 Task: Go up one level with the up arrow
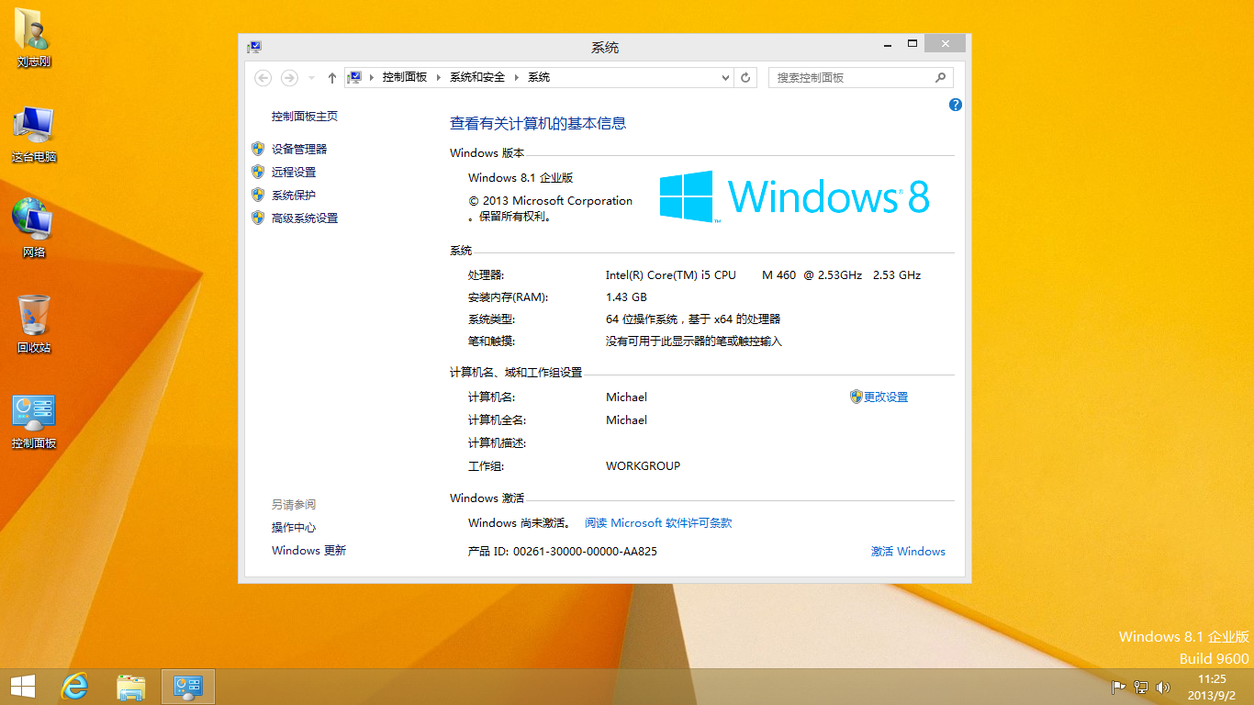331,78
